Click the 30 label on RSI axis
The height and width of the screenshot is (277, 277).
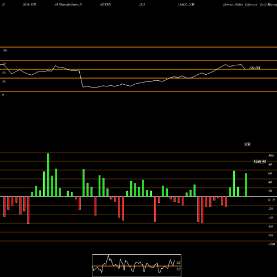point(4,81)
